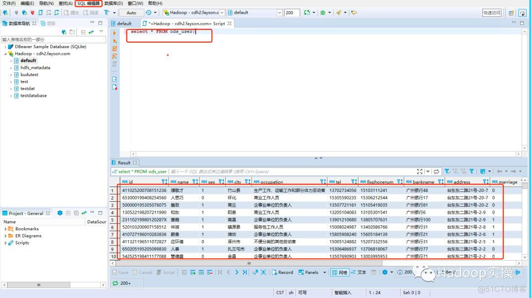Switch to the 项目 tab
The image size is (531, 298).
point(48,24)
